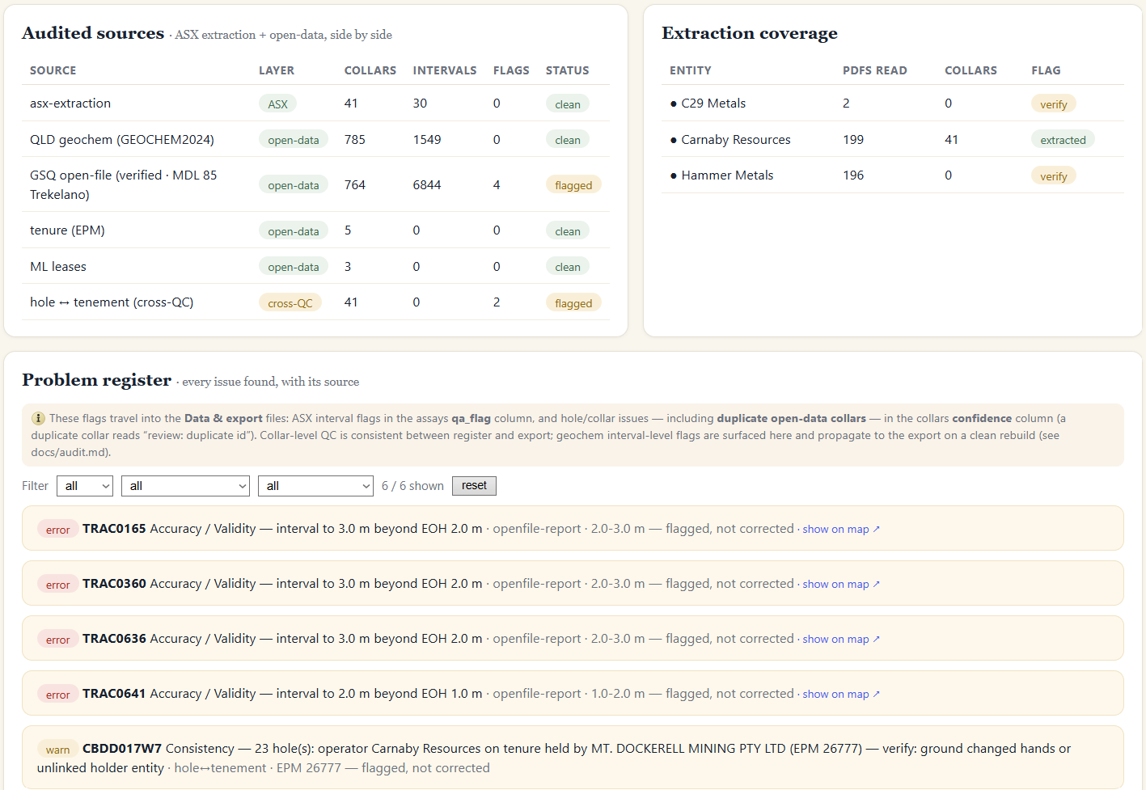Screen dimensions: 1146x790
Task: Click open-data badge in tenure (EPM) row
Action: point(294,231)
